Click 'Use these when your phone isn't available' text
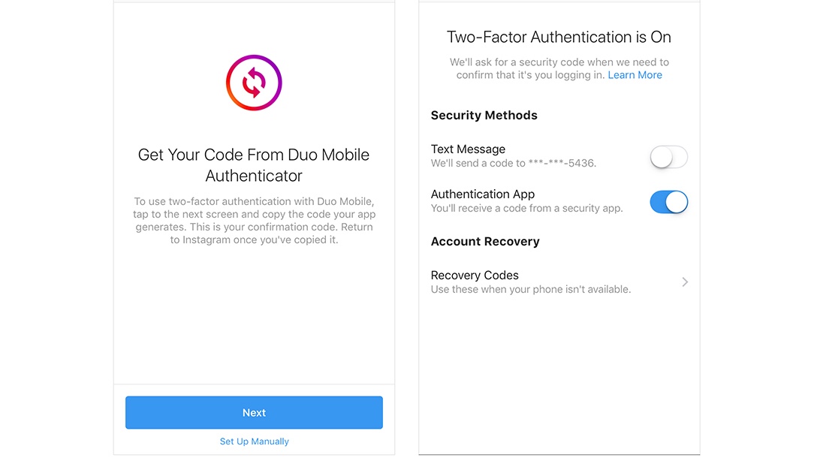 (x=531, y=289)
